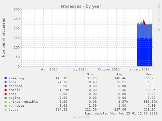Click total current value 224.92

[x=61, y=110]
